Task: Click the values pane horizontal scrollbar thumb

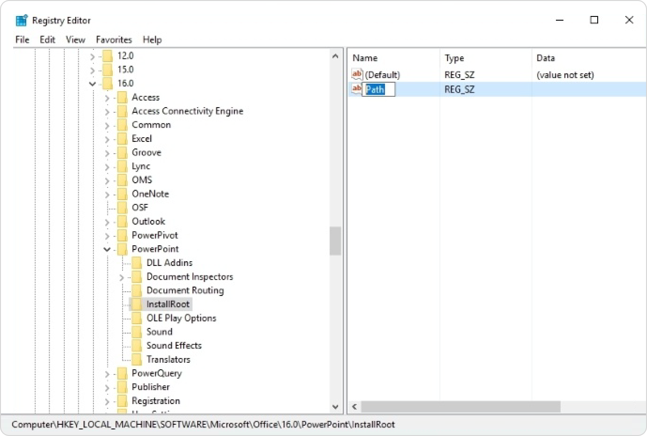Action: [x=461, y=406]
